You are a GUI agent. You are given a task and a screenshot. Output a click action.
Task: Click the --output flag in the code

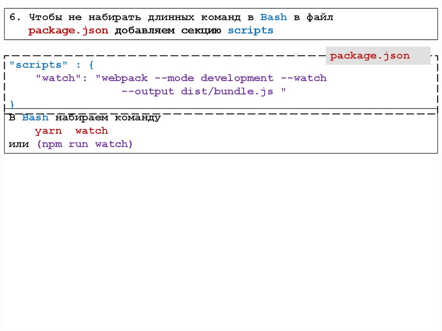click(148, 91)
